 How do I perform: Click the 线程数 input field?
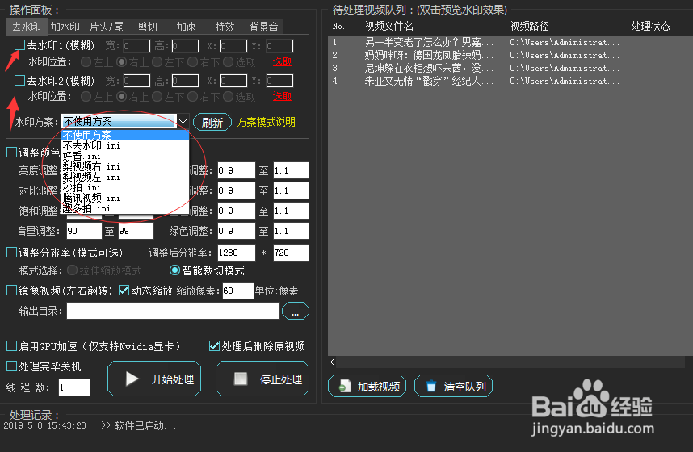coord(74,387)
